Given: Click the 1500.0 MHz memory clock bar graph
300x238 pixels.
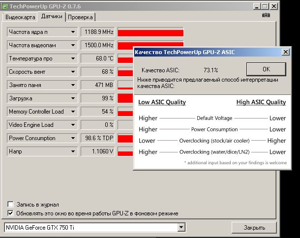Looking at the screenshot, I should coord(151,44).
